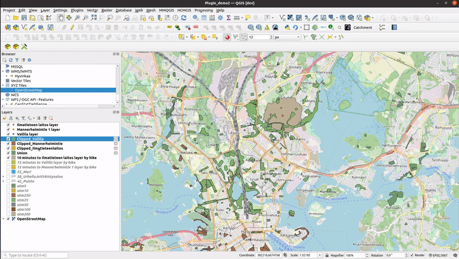The height and width of the screenshot is (259, 459).
Task: Open the Processing Toolbox gear icon
Action: [x=220, y=18]
